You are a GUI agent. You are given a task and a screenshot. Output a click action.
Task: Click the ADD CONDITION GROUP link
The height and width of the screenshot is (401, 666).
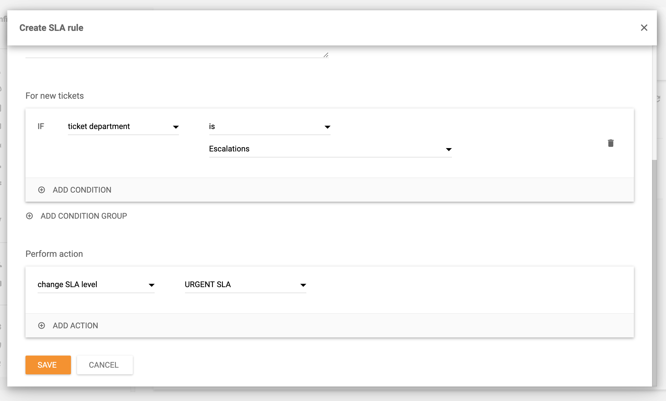pos(84,216)
